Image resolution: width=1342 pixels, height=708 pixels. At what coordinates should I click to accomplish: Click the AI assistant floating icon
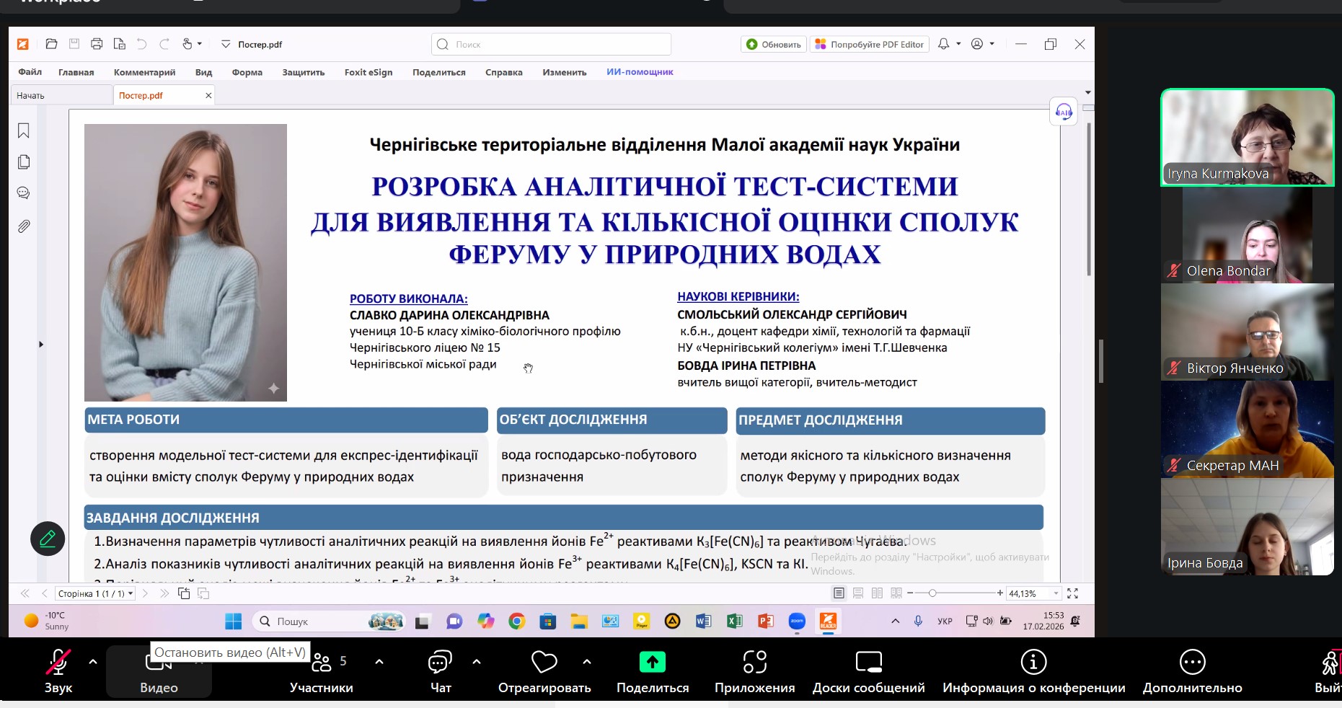click(x=1064, y=112)
